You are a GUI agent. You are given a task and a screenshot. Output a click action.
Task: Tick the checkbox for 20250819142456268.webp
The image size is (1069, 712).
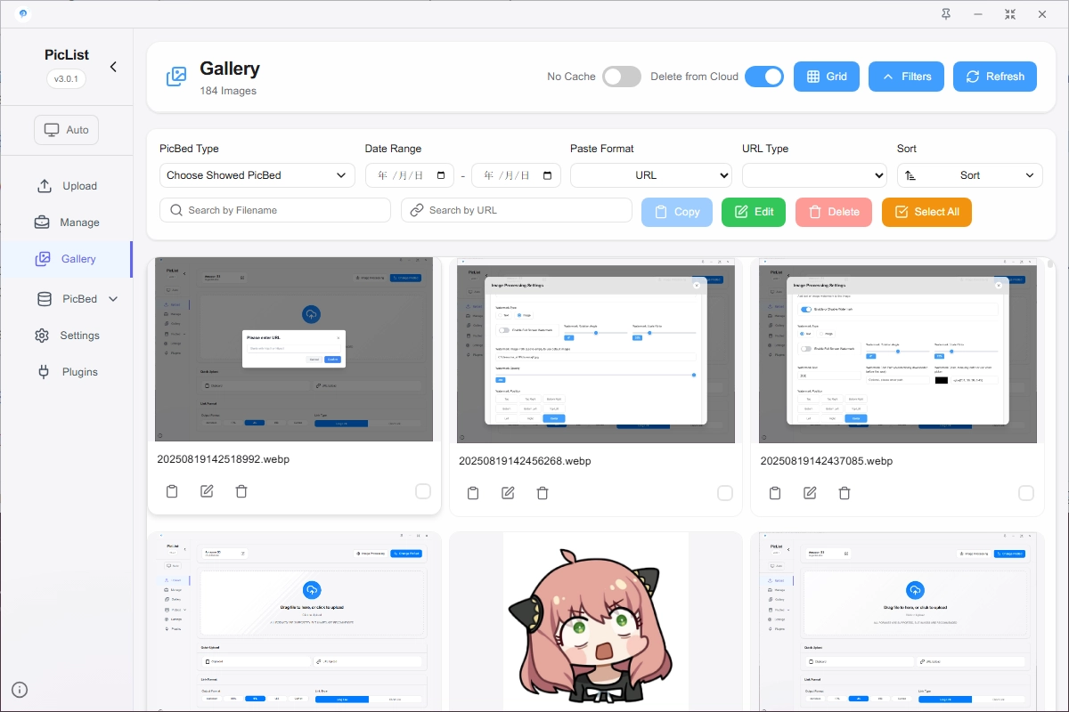pyautogui.click(x=725, y=493)
